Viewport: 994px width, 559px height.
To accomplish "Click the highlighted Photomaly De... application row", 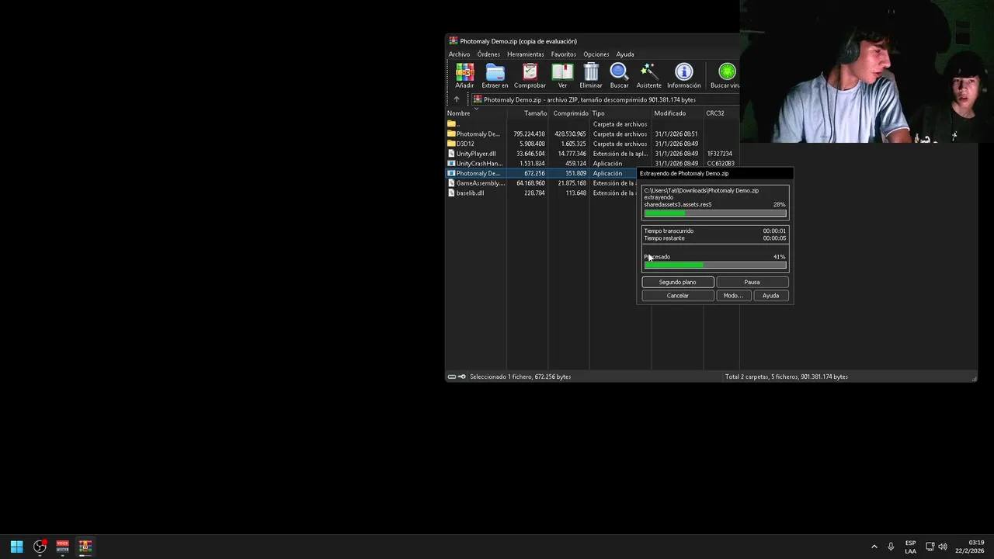I will click(541, 173).
